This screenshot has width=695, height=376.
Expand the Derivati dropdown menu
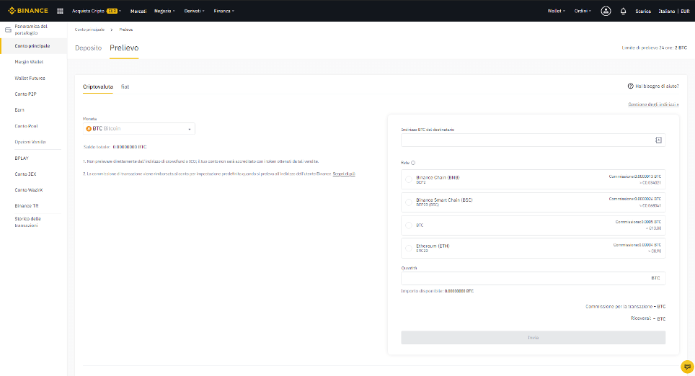194,11
